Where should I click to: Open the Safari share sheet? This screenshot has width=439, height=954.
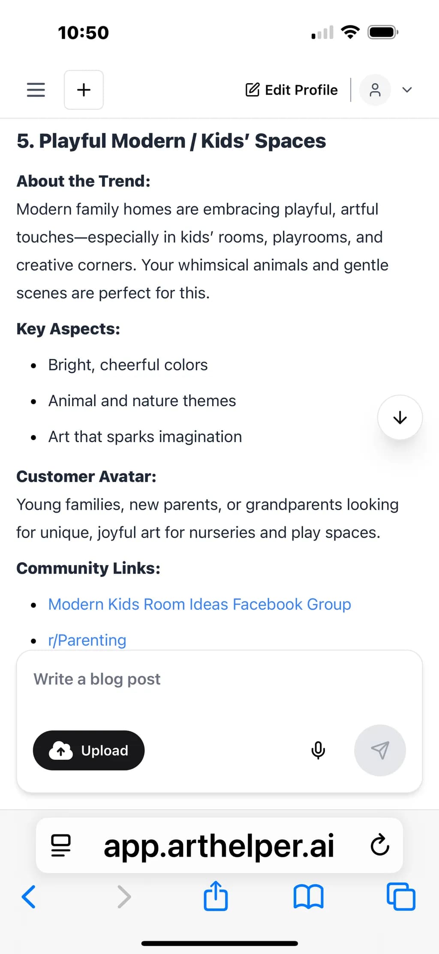point(216,896)
